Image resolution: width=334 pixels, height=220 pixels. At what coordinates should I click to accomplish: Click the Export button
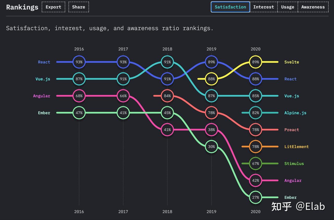pos(53,7)
